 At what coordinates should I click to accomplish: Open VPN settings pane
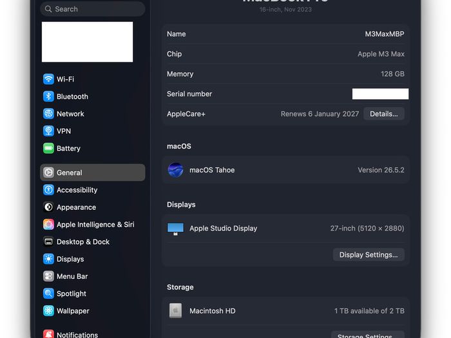[x=93, y=131]
